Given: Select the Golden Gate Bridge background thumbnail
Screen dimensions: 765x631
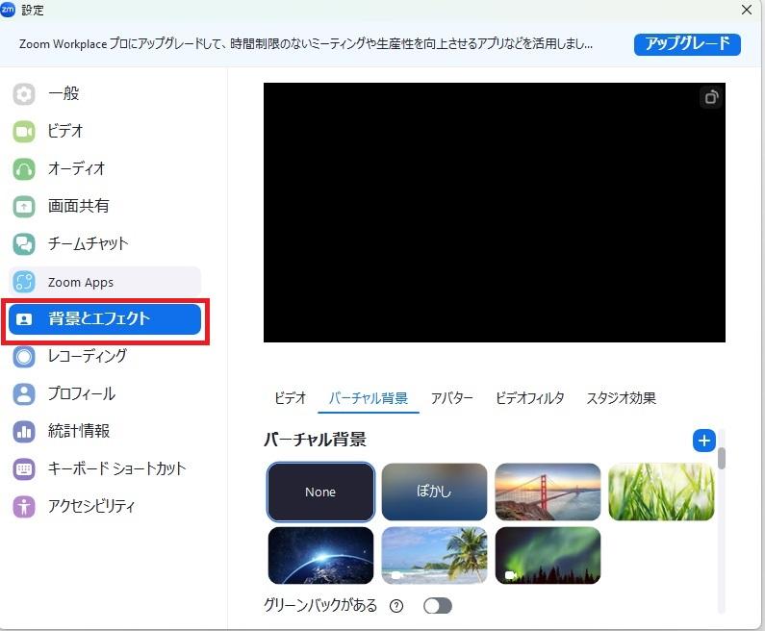Looking at the screenshot, I should click(x=548, y=492).
